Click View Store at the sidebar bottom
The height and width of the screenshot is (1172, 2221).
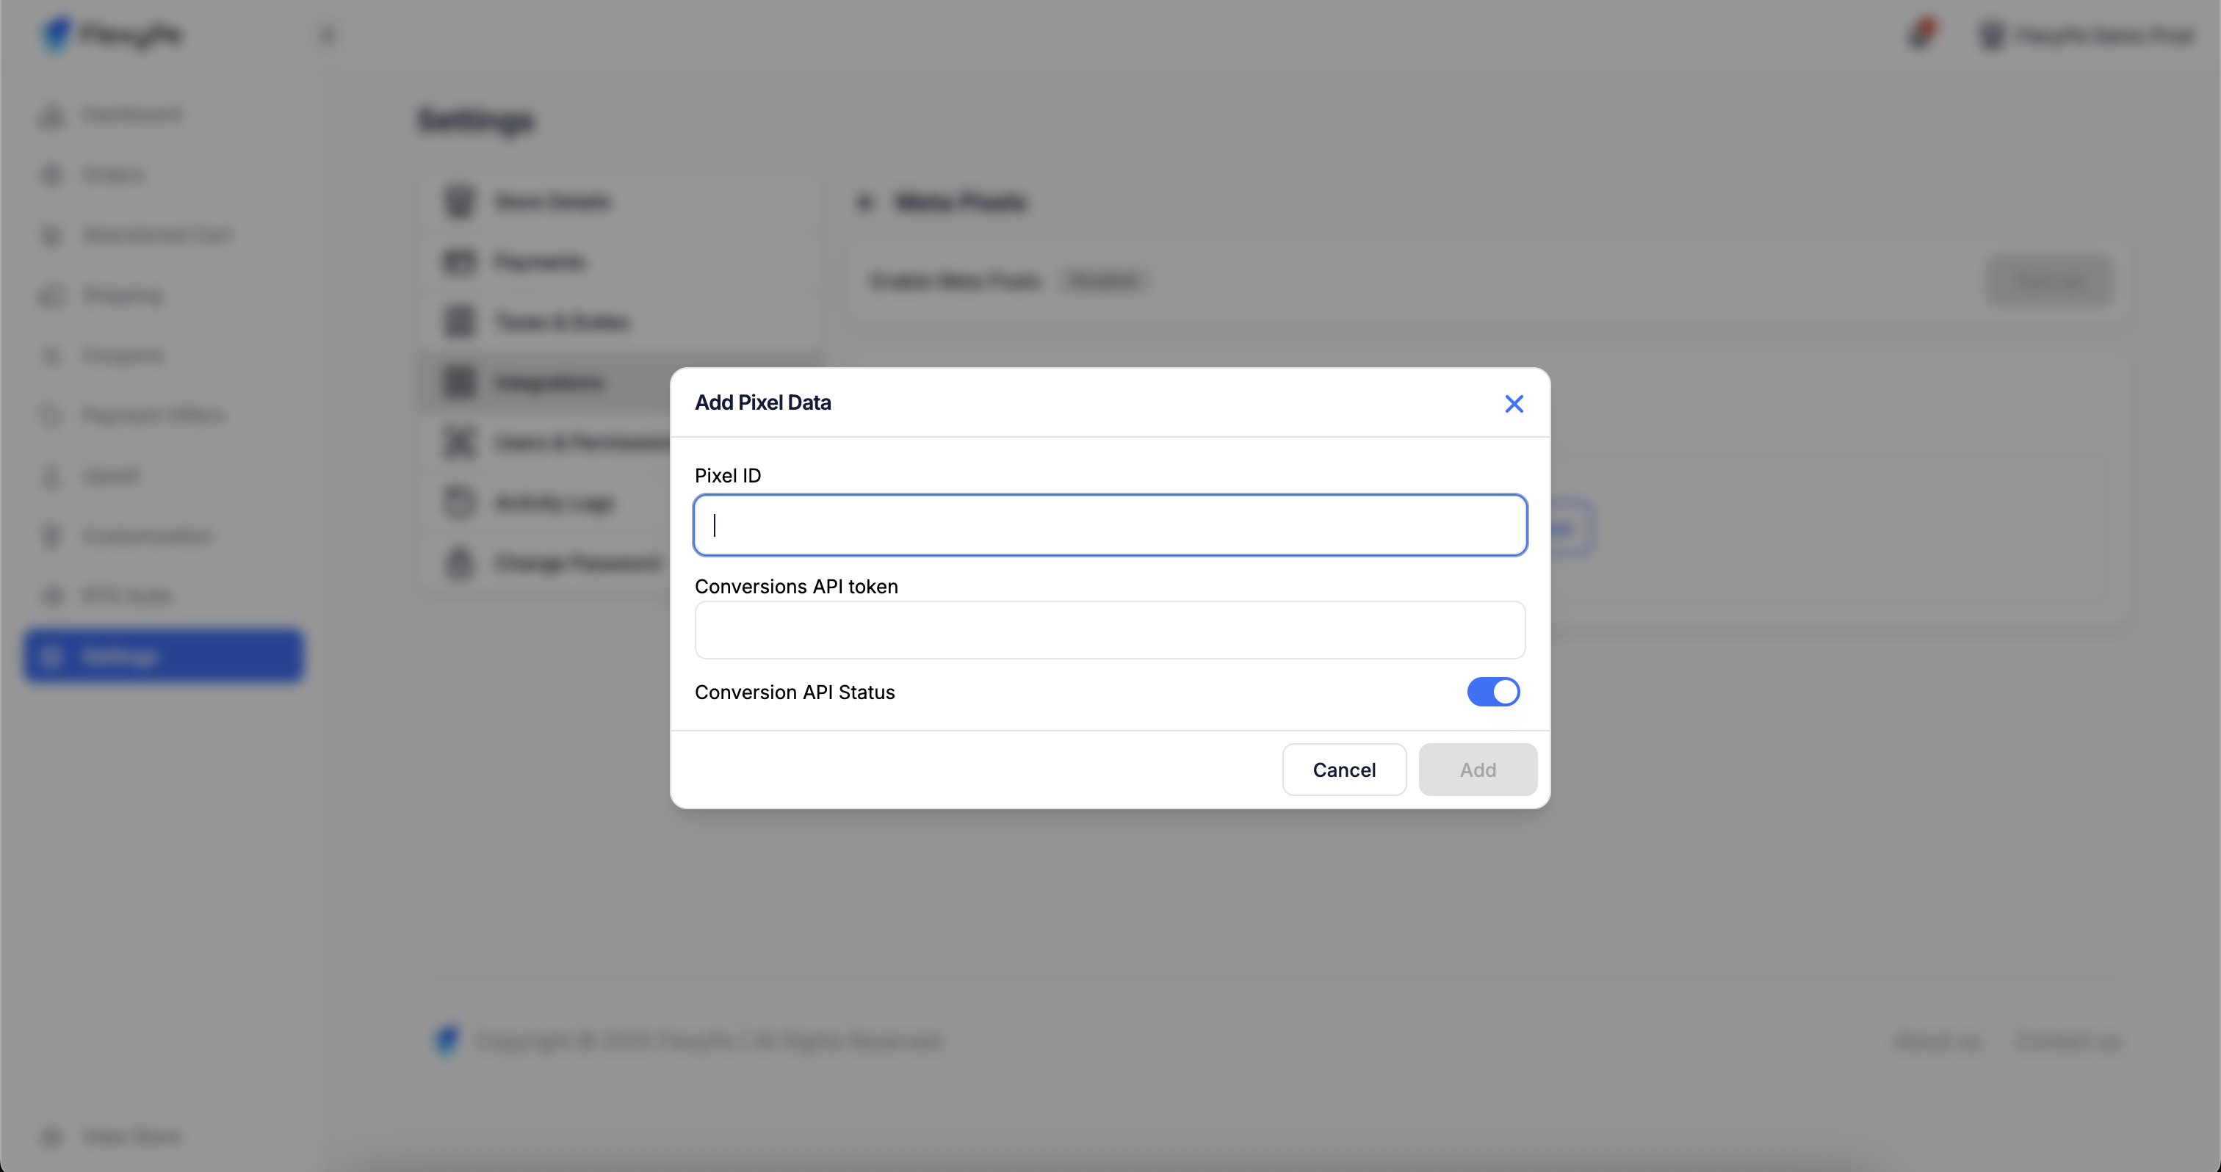[131, 1137]
